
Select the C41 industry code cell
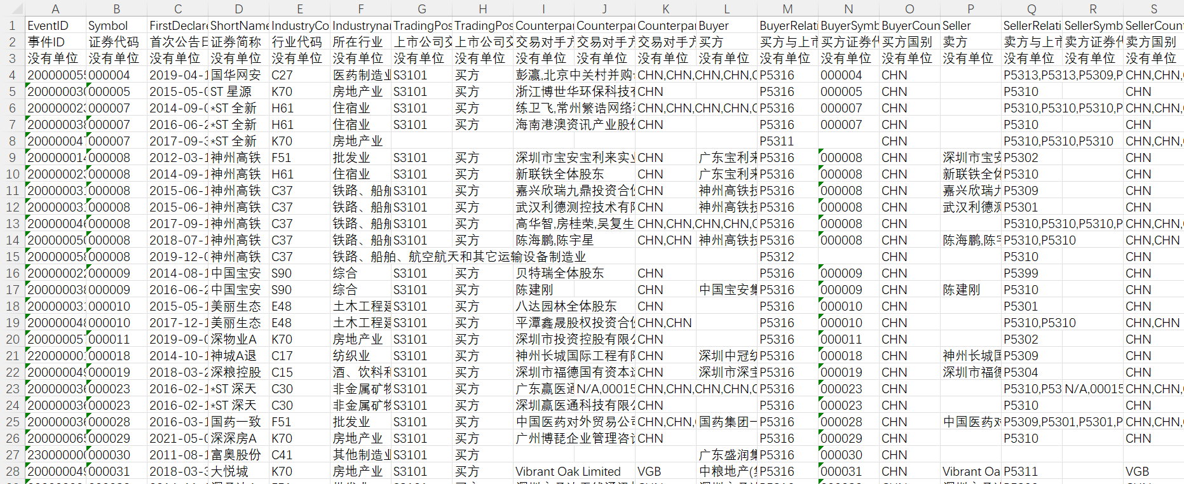click(x=299, y=455)
